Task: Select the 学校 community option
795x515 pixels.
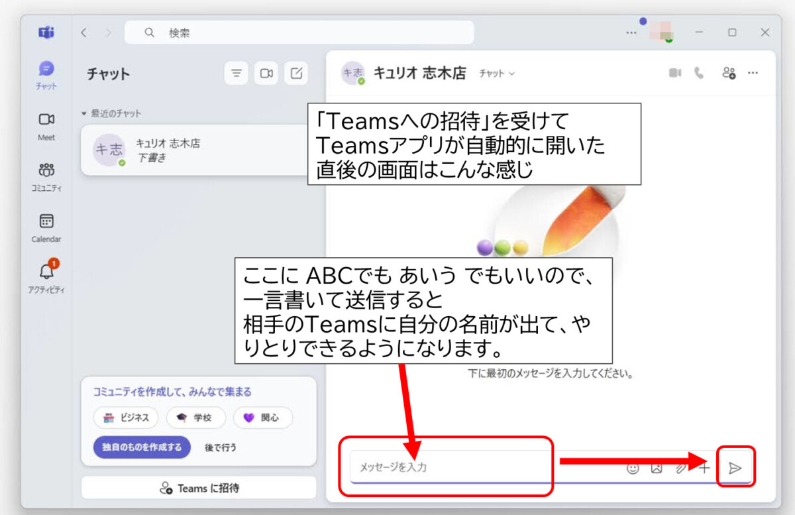Action: pos(196,418)
